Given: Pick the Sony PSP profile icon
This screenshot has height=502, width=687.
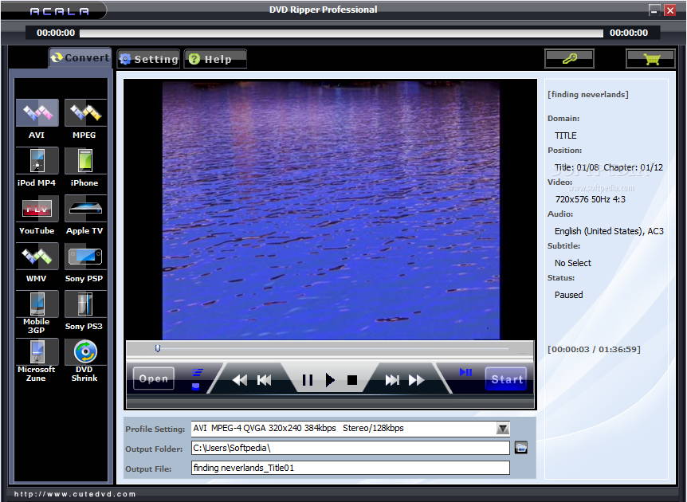Looking at the screenshot, I should pos(85,257).
